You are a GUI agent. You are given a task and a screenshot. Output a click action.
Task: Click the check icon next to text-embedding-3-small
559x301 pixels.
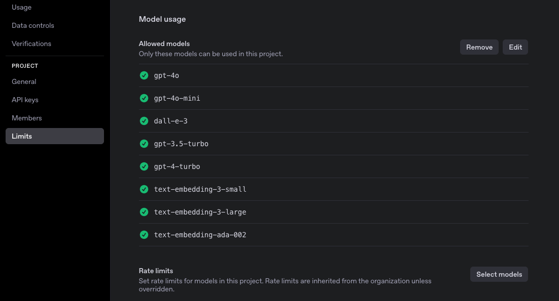point(144,189)
